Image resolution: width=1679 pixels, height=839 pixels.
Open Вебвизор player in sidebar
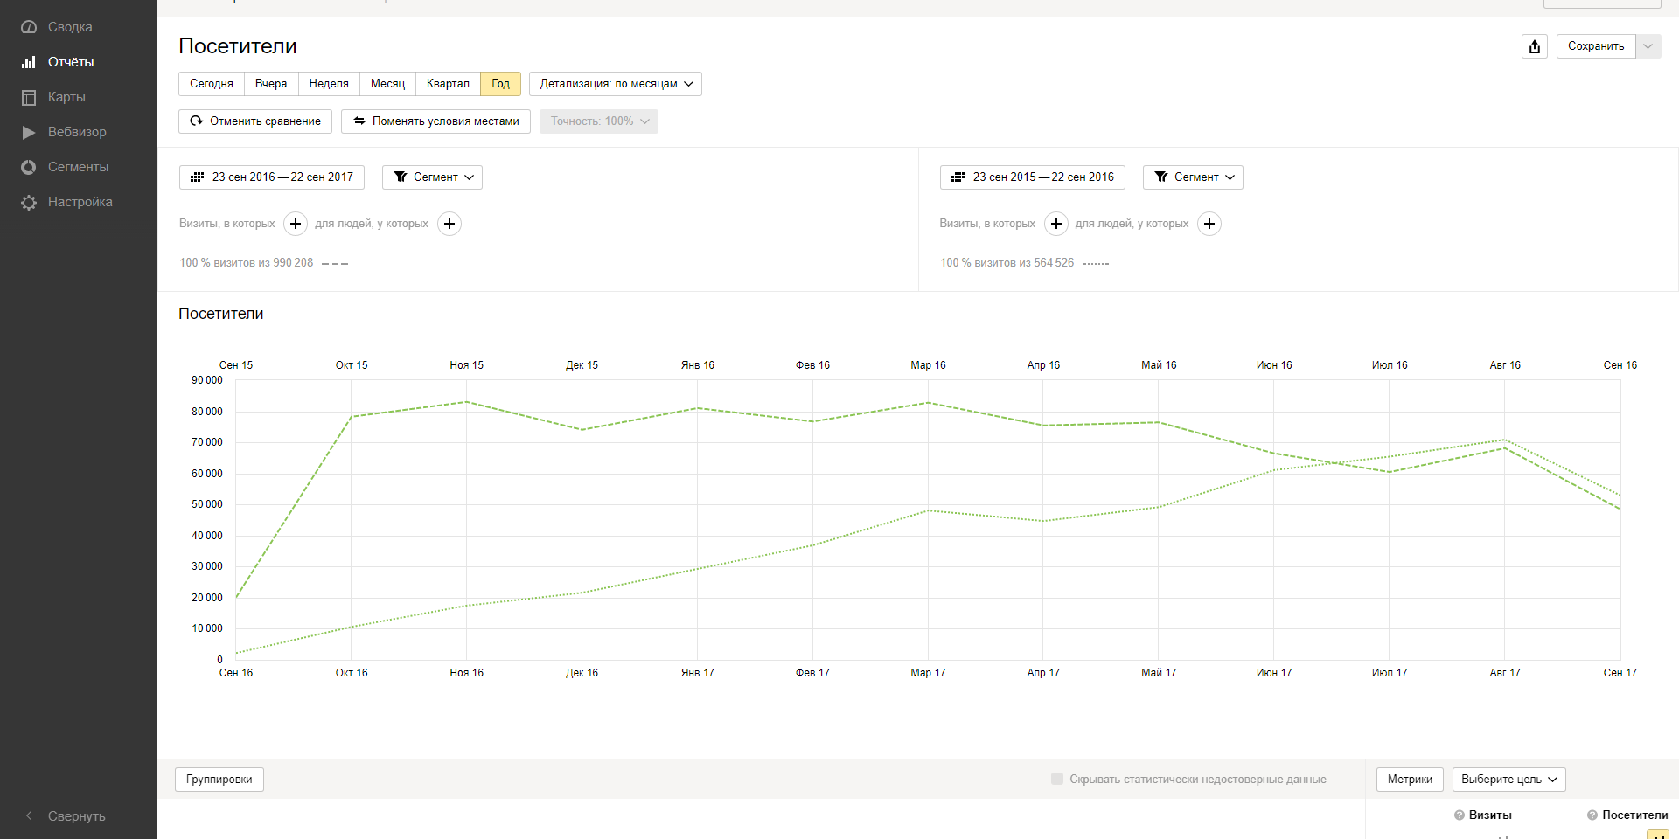point(29,132)
